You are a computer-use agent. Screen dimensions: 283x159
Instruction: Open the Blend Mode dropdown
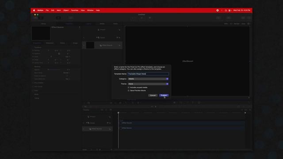(67, 72)
